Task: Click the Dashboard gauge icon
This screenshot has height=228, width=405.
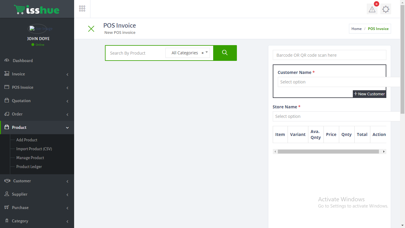Action: [7, 61]
